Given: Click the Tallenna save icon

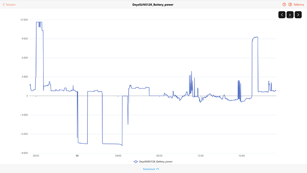Looking at the screenshot, I should point(290,4).
